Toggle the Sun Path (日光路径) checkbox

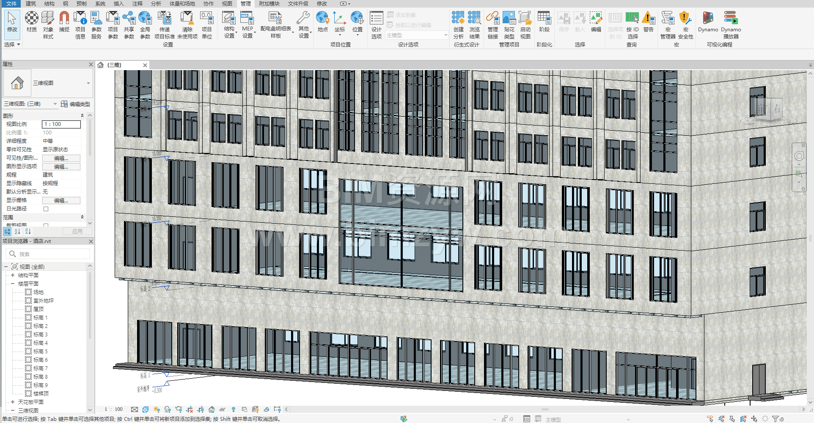pos(46,209)
